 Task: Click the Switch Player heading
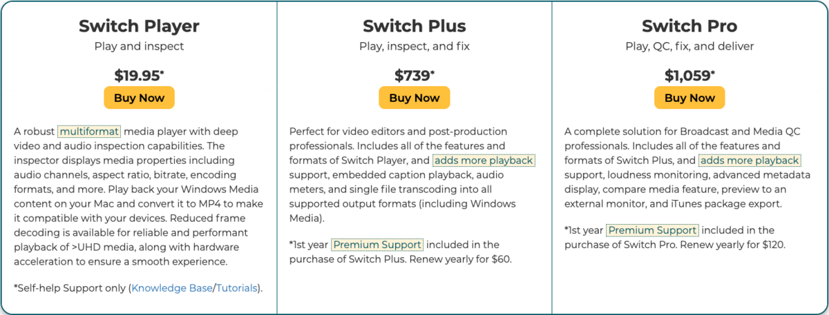point(139,26)
